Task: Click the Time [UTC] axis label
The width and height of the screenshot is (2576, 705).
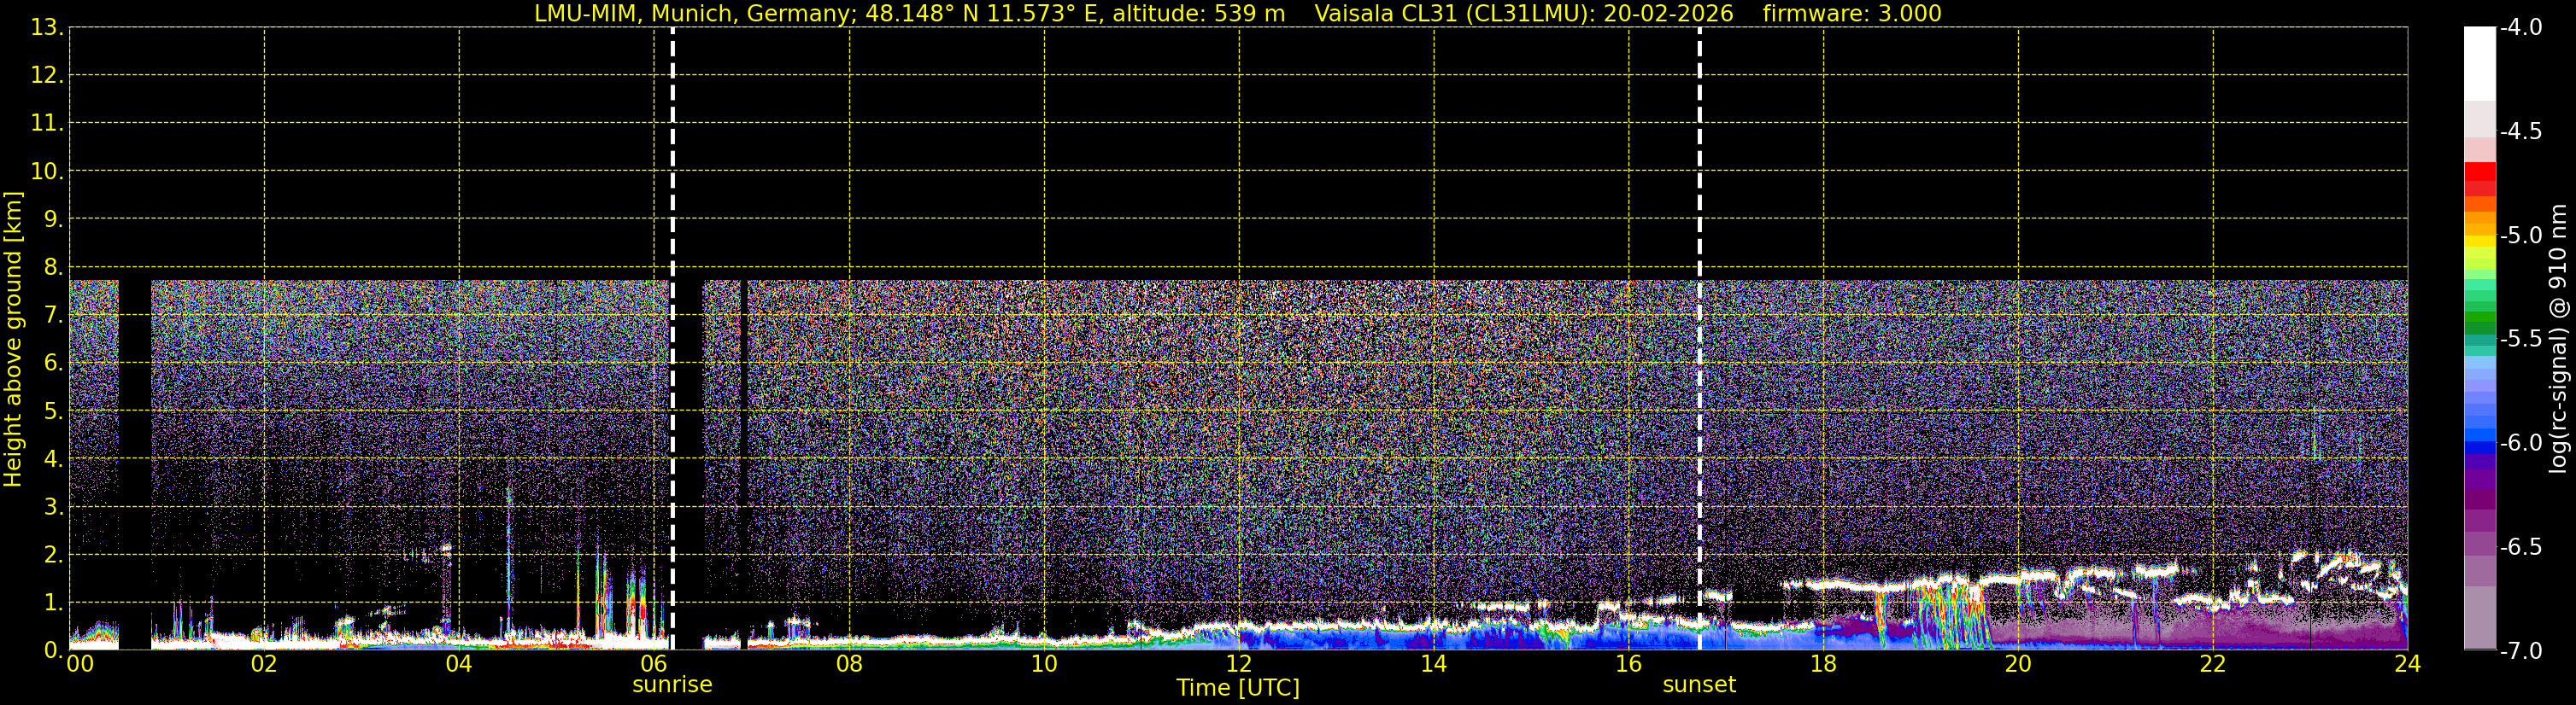Action: pyautogui.click(x=1238, y=687)
